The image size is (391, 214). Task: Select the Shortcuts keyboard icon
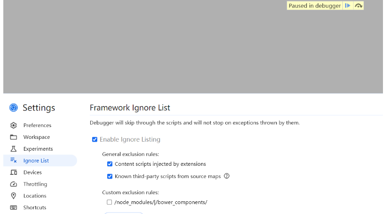(x=14, y=207)
